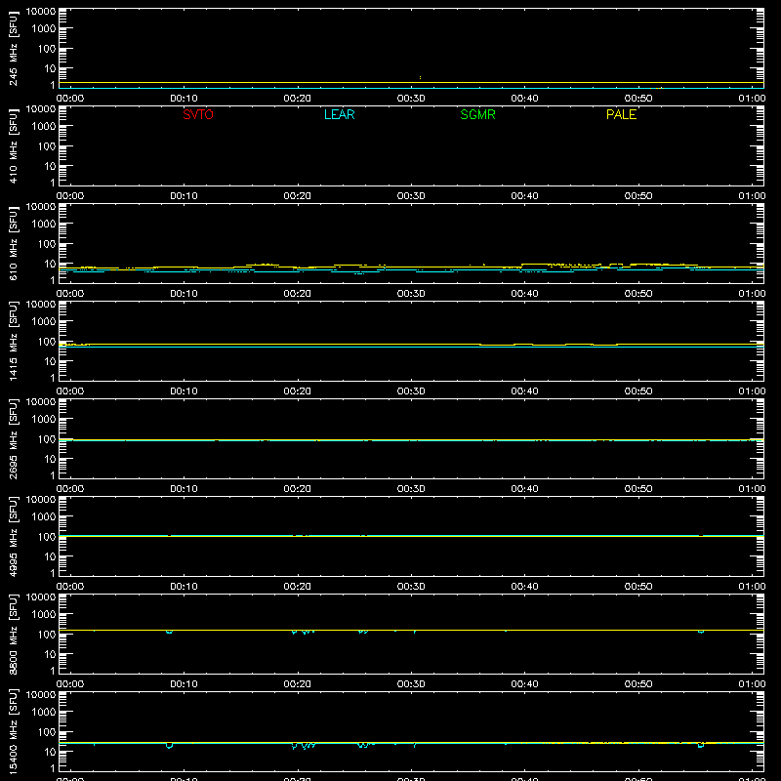Image resolution: width=781 pixels, height=781 pixels.
Task: Click the 100 tick label of 1415 MHz panel
Action: 47,341
